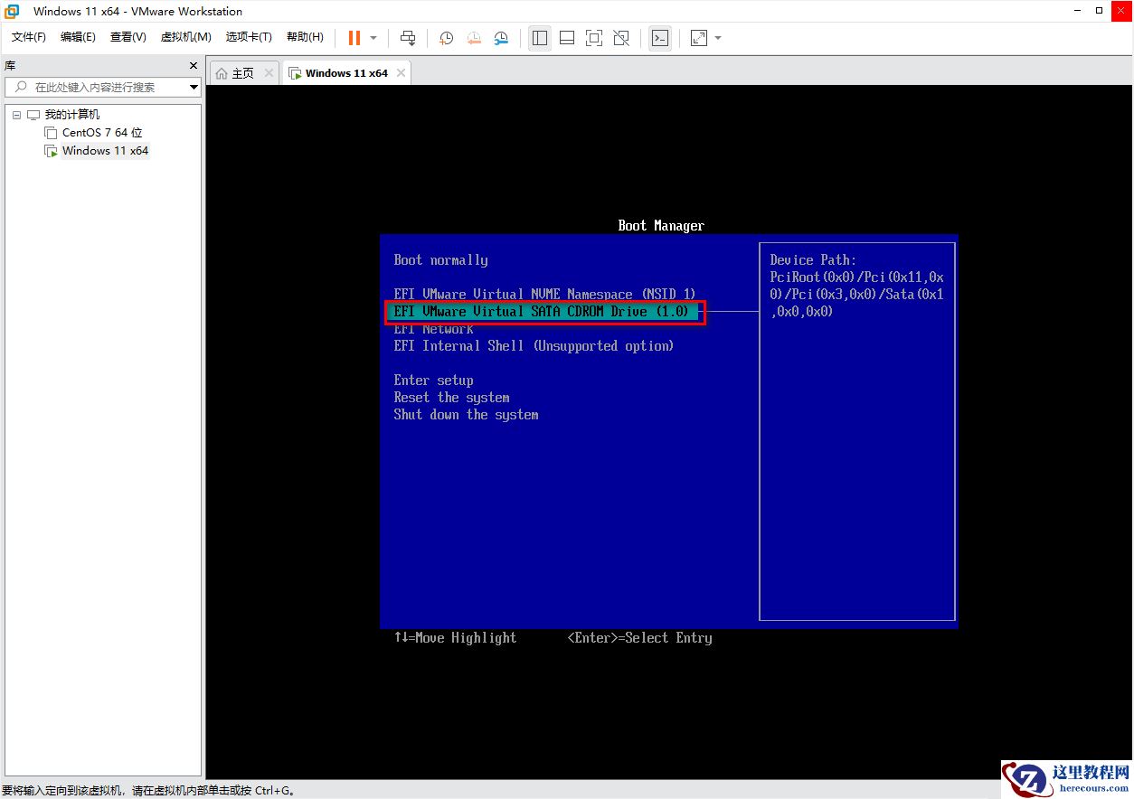Send Ctrl+Alt+Del to the guest
The width and height of the screenshot is (1134, 799).
pos(409,38)
